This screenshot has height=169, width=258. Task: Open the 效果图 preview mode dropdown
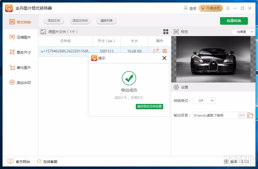[x=243, y=32]
